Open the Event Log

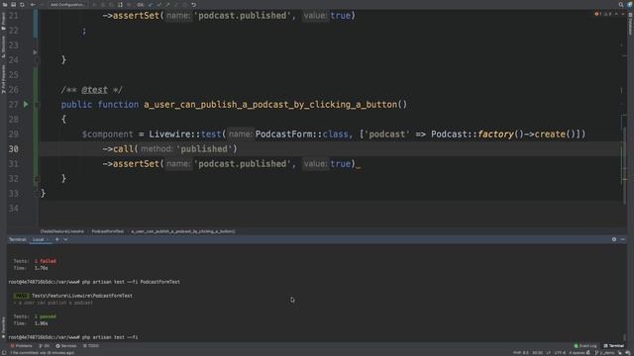(x=585, y=346)
